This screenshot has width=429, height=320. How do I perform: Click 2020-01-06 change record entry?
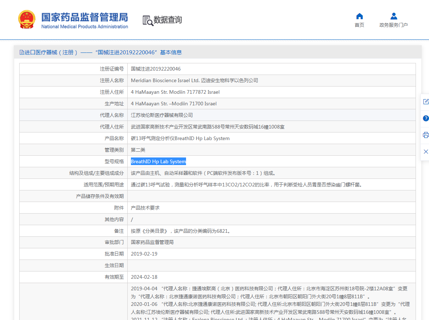click(x=270, y=308)
